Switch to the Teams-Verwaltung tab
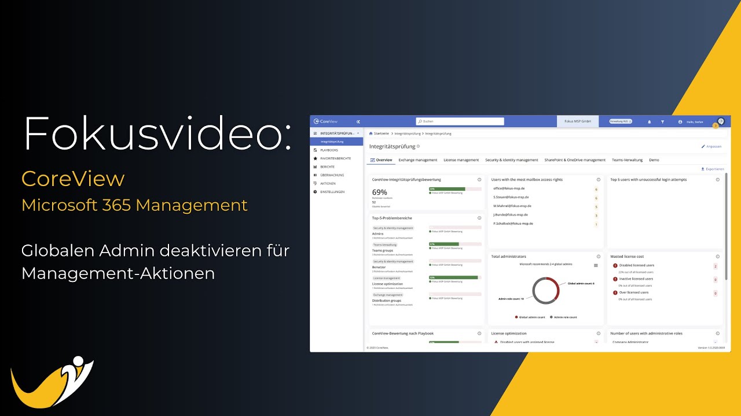The width and height of the screenshot is (741, 416). click(628, 159)
